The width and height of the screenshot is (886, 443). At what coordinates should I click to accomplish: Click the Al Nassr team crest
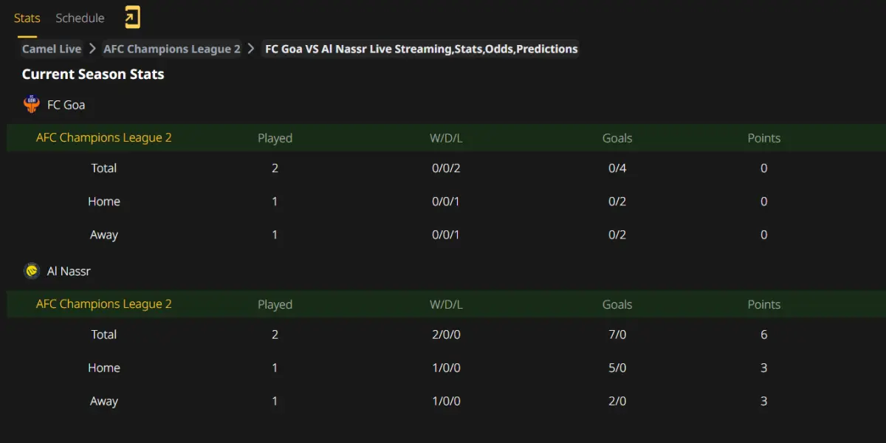click(31, 271)
